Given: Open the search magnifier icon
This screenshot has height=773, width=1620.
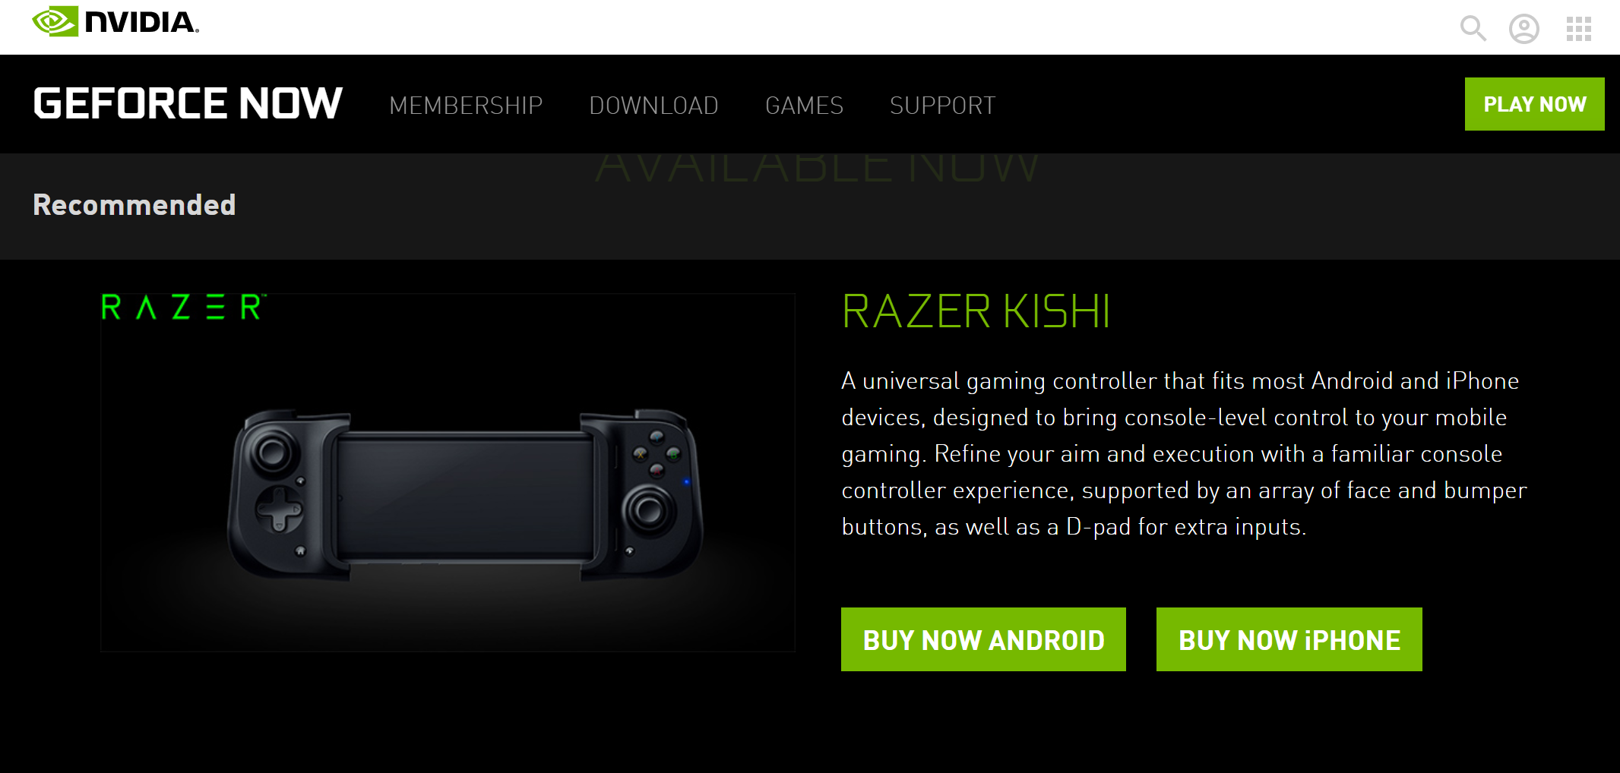Looking at the screenshot, I should (1473, 28).
